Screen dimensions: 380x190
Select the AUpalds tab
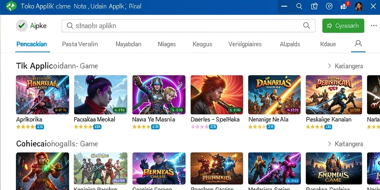click(290, 44)
